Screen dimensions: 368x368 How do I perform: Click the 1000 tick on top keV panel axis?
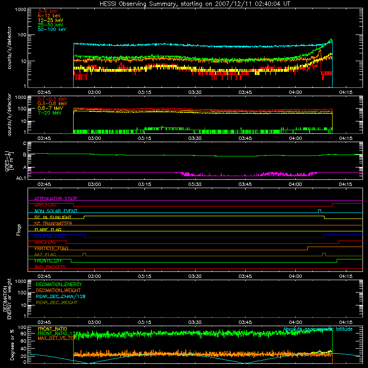point(21,10)
